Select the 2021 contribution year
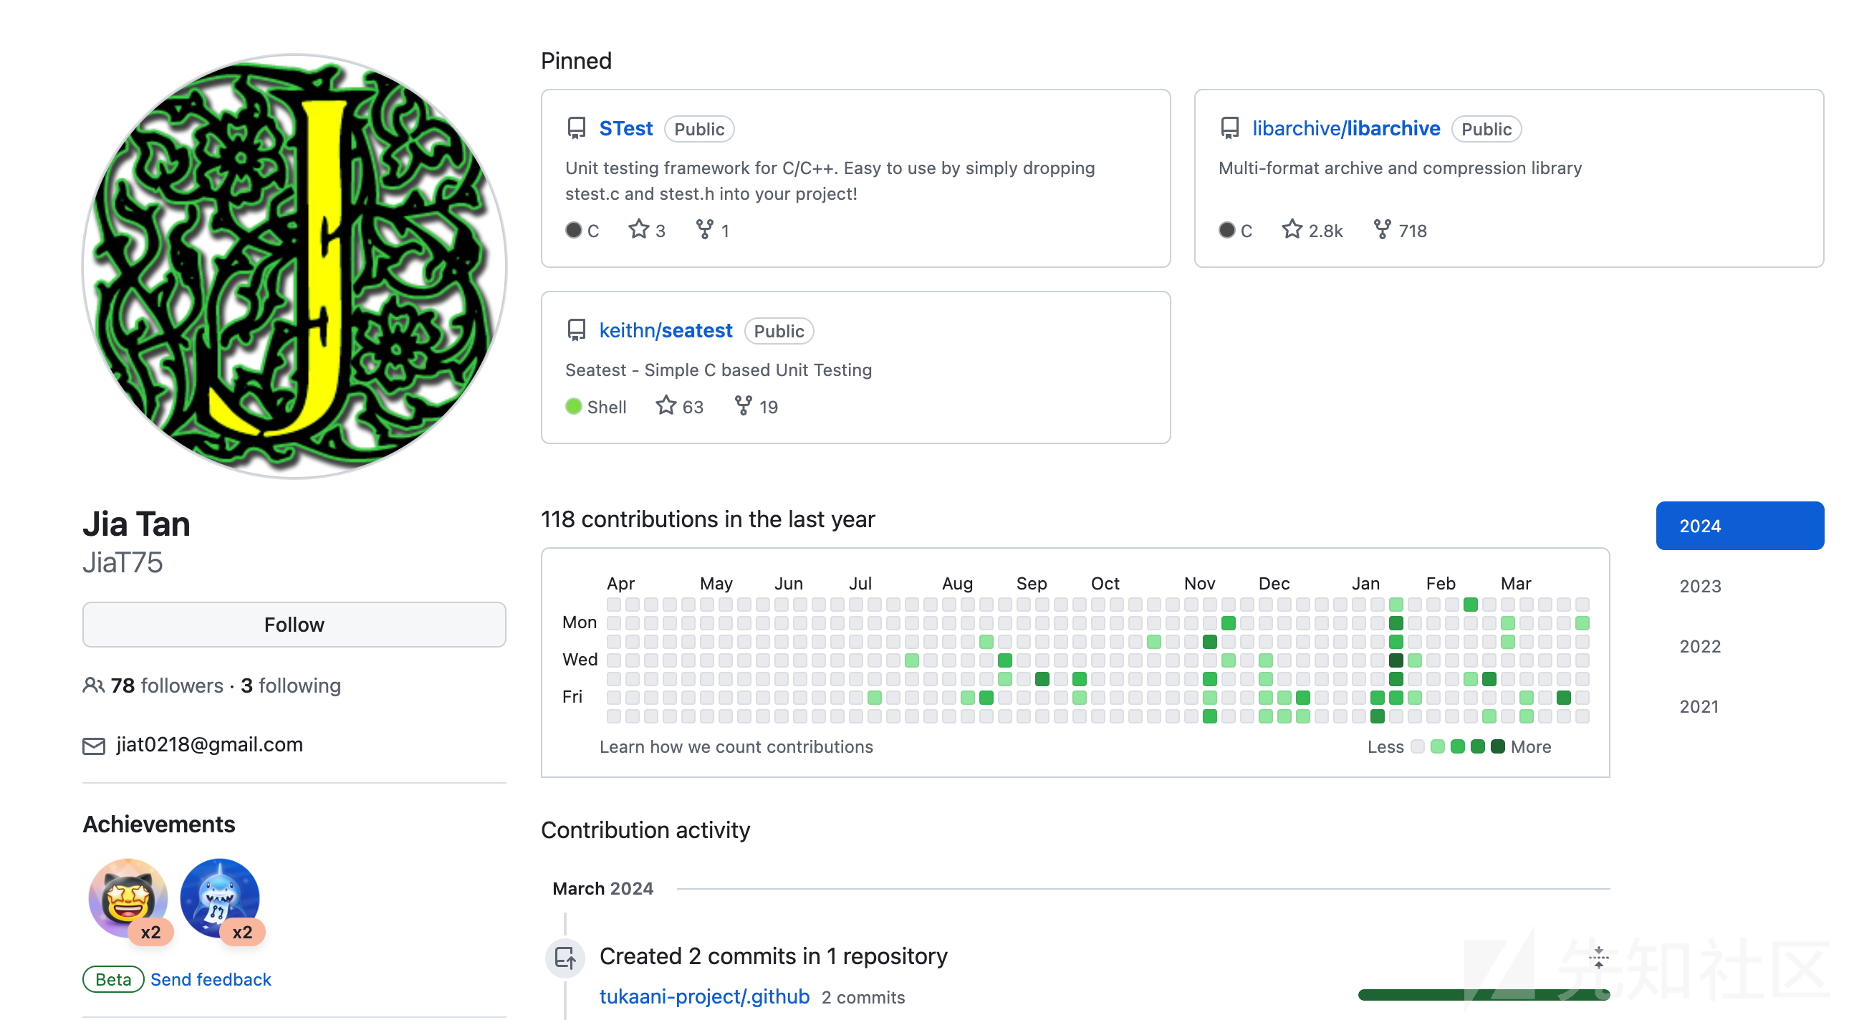This screenshot has height=1020, width=1854. 1699,707
